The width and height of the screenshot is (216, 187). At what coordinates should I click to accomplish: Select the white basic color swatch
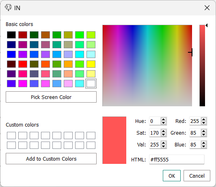[91, 84]
